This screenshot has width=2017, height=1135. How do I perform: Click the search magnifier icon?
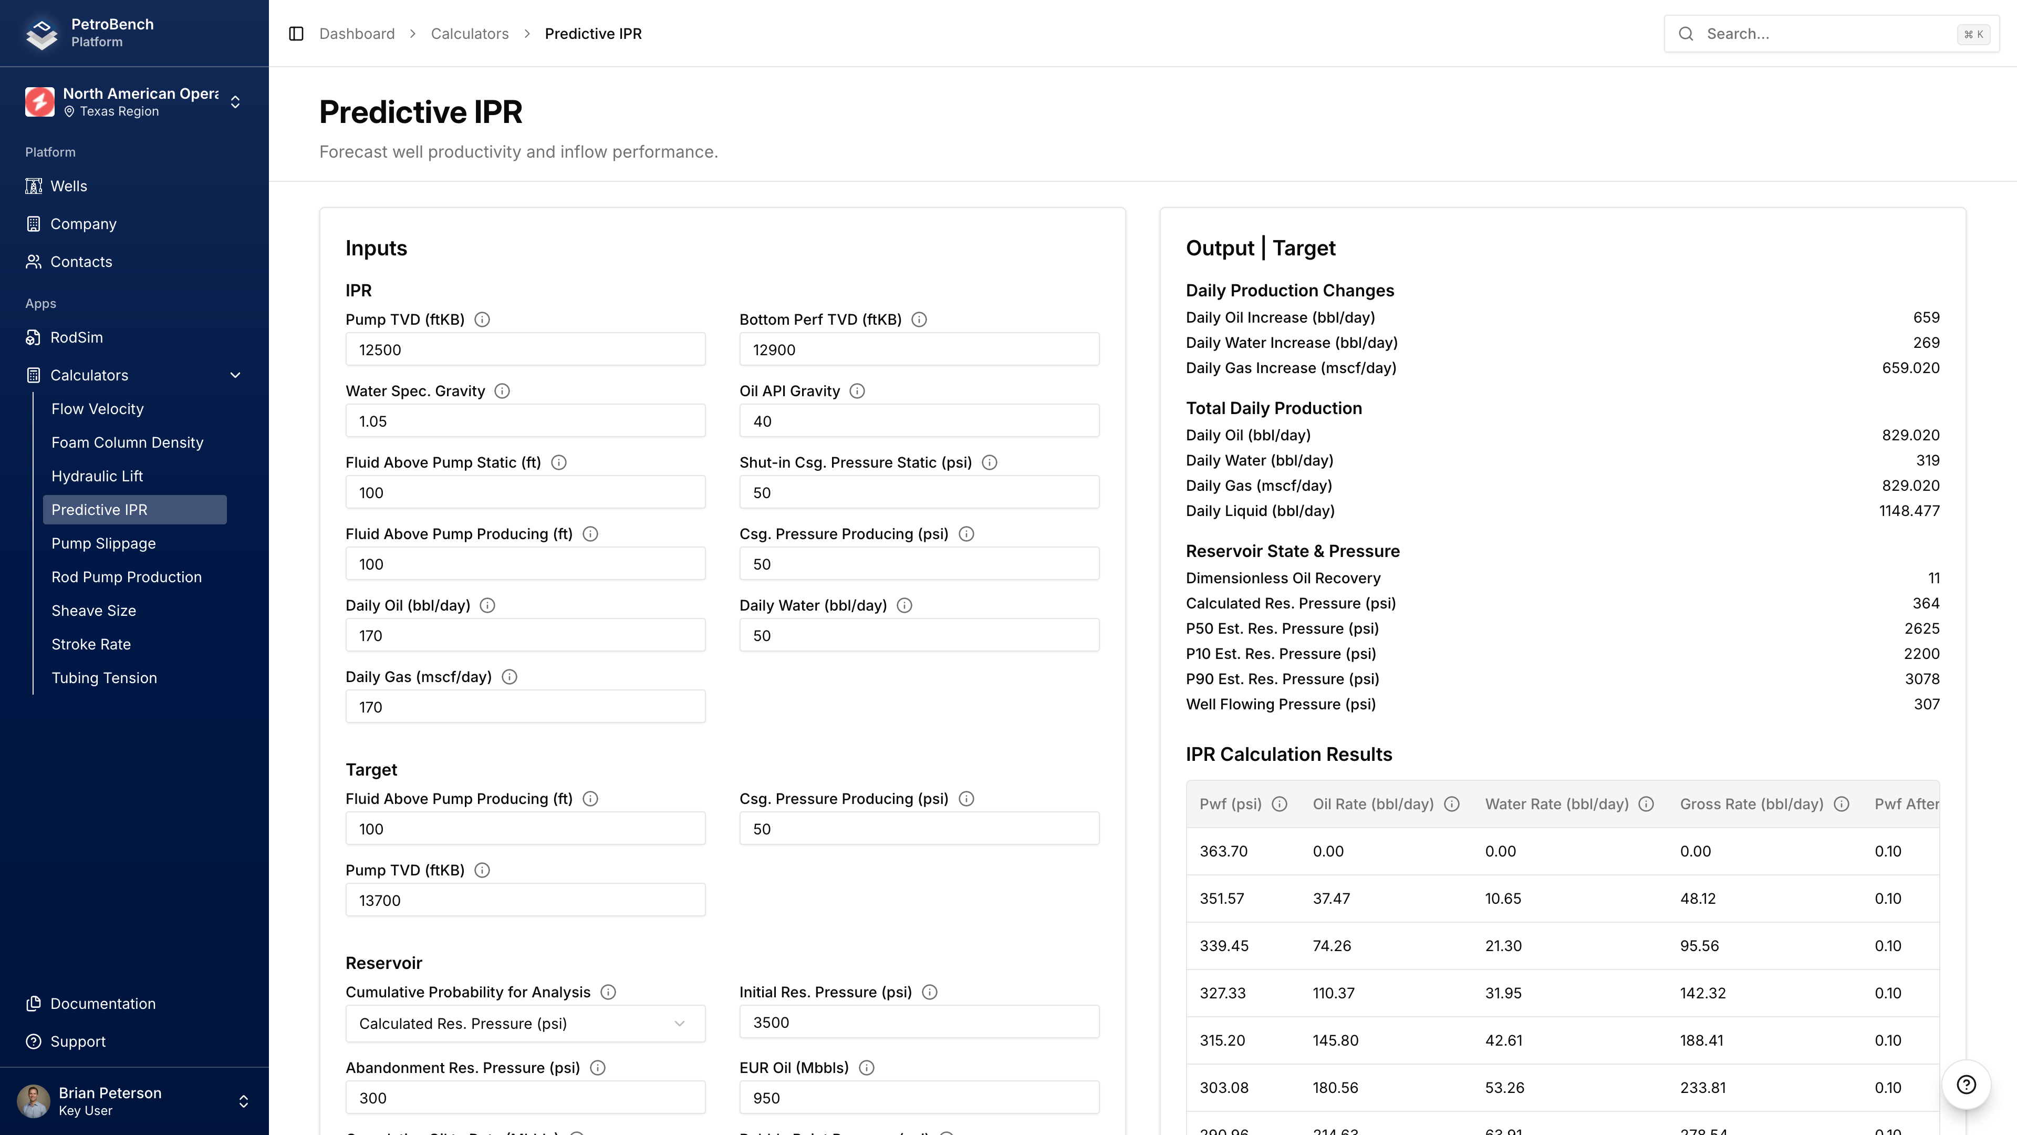coord(1687,34)
